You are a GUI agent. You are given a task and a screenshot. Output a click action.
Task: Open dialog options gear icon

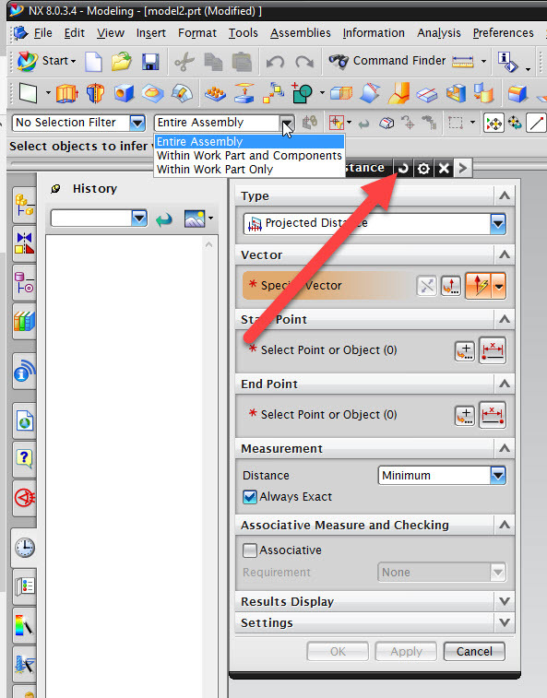pos(423,168)
